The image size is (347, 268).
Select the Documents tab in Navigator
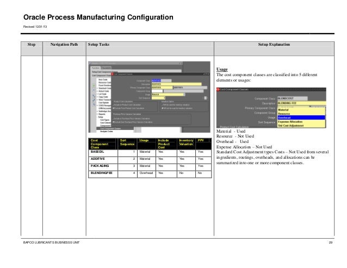point(106,68)
